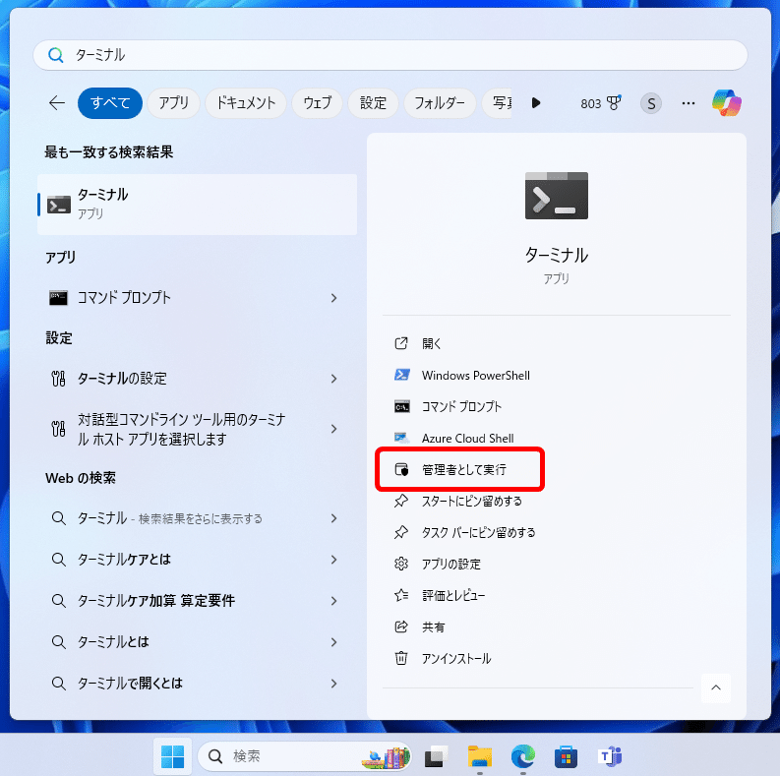Click the 評価とレビュー text

(453, 595)
